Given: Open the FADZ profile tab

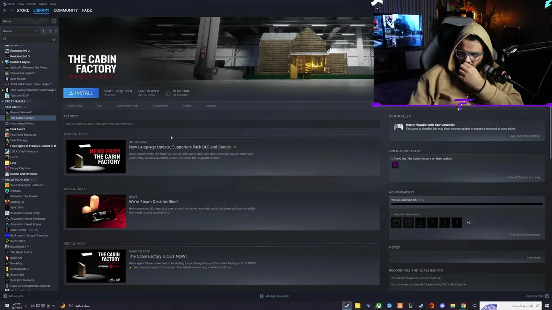Looking at the screenshot, I should 87,10.
